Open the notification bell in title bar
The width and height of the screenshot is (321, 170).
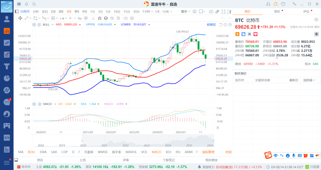[26, 4]
